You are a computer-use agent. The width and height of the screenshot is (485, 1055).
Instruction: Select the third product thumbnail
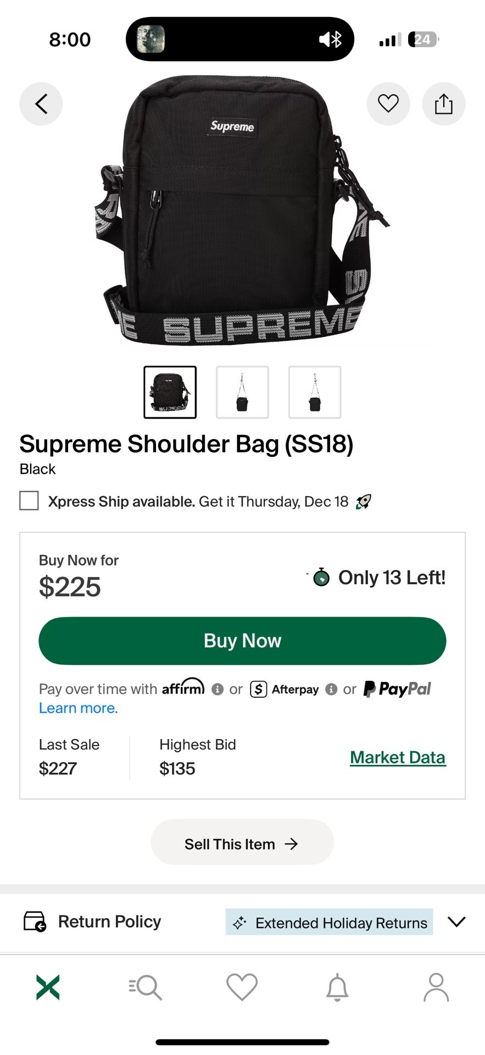click(315, 392)
